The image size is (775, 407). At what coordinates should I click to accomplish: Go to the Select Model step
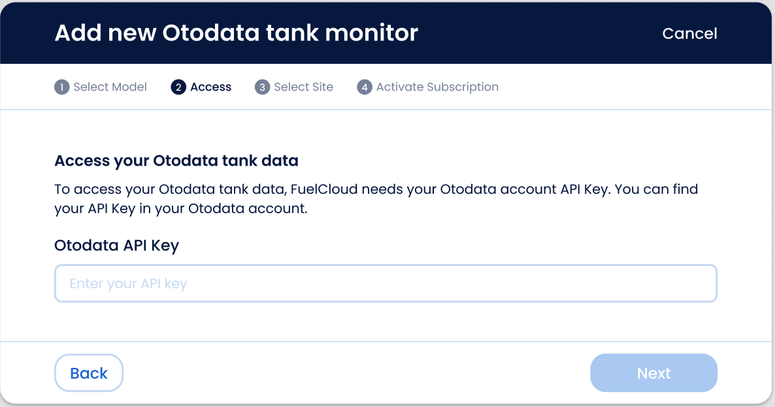point(101,87)
